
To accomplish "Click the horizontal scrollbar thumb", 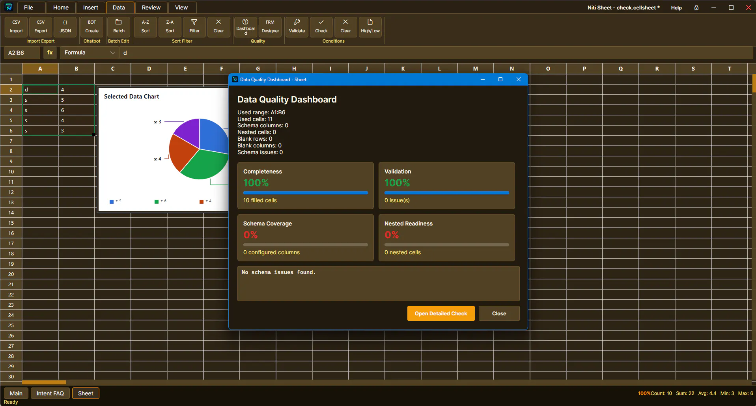I will (44, 382).
